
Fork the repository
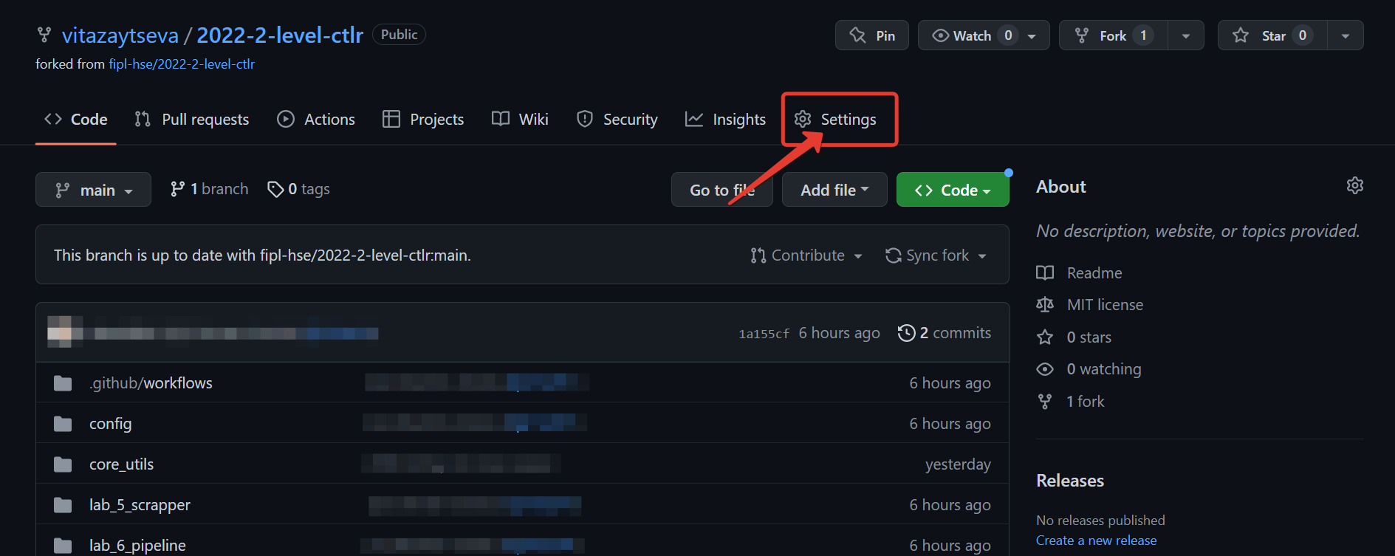(1113, 35)
